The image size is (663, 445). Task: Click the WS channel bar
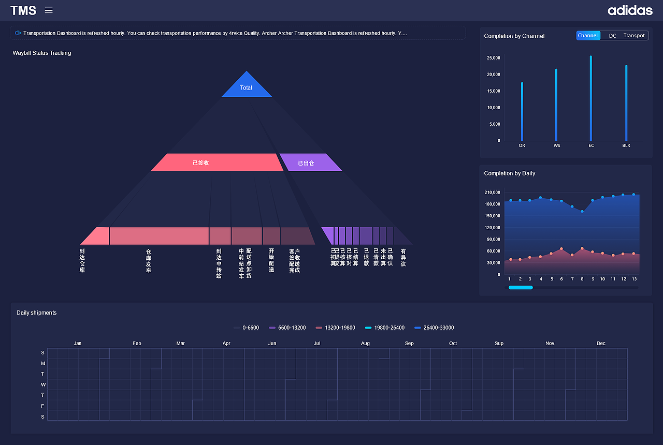click(x=556, y=105)
